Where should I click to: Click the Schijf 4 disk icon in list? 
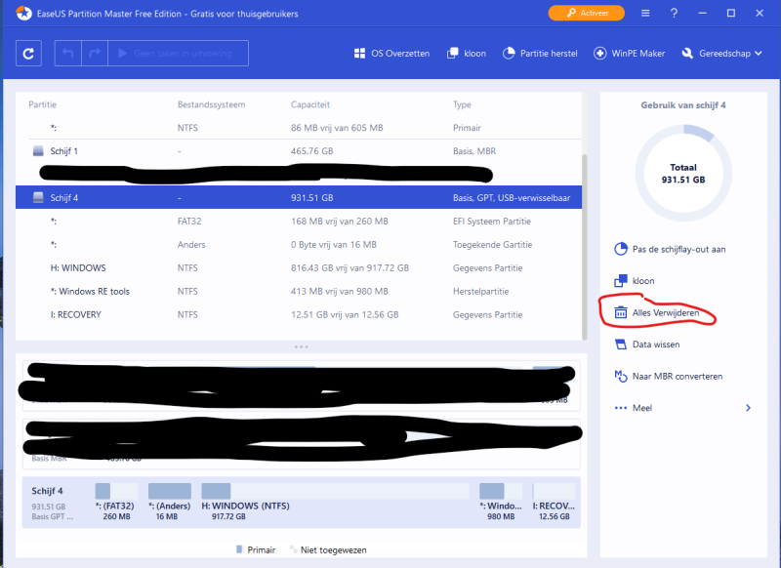[x=38, y=198]
